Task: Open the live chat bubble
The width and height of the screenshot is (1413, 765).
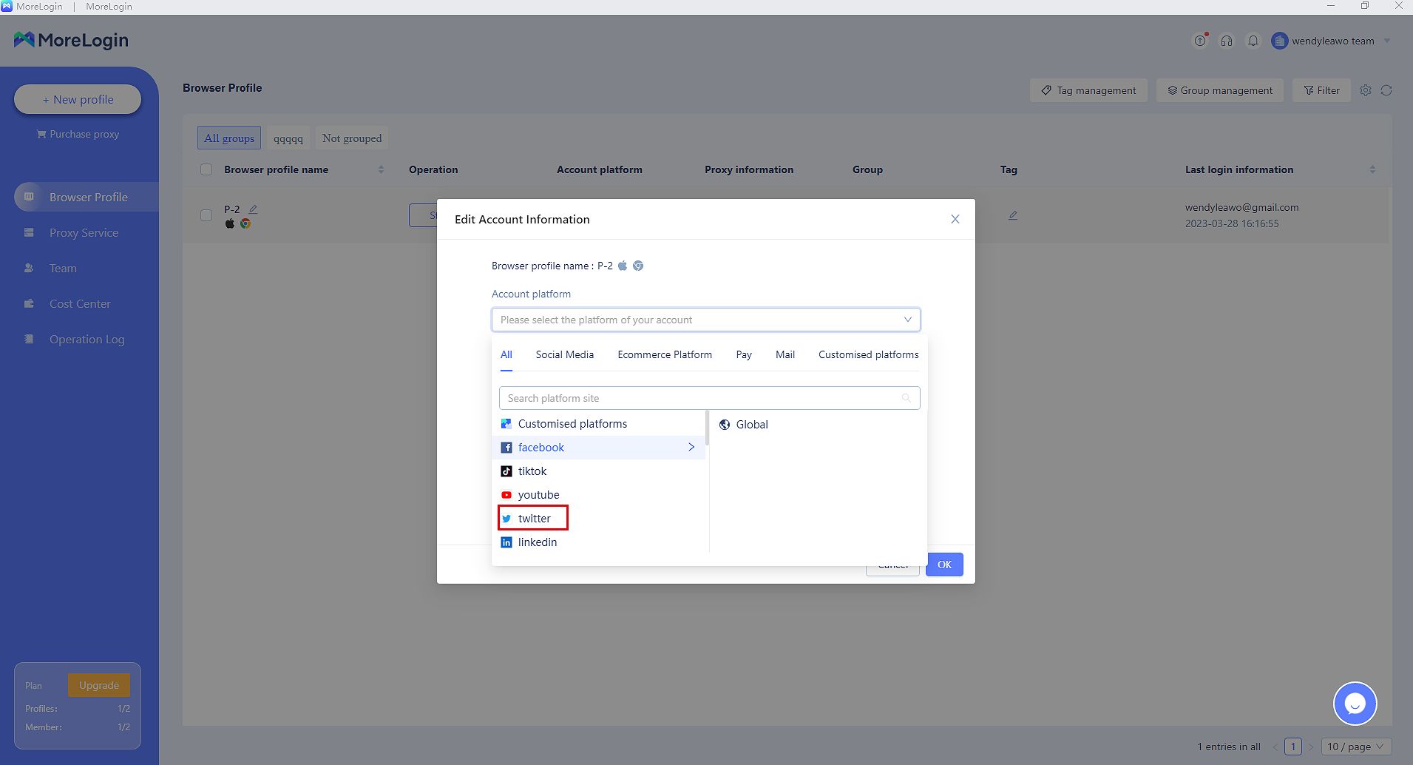Action: tap(1355, 704)
